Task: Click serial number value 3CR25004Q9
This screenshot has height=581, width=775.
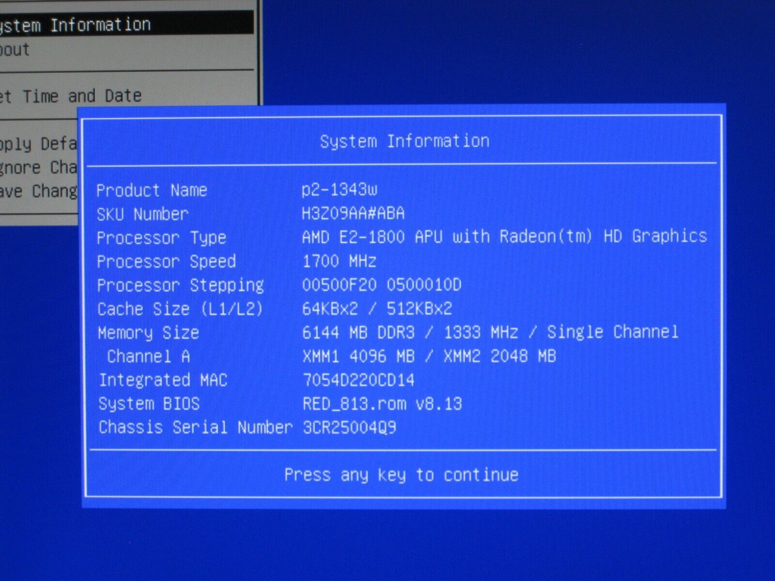Action: (349, 428)
